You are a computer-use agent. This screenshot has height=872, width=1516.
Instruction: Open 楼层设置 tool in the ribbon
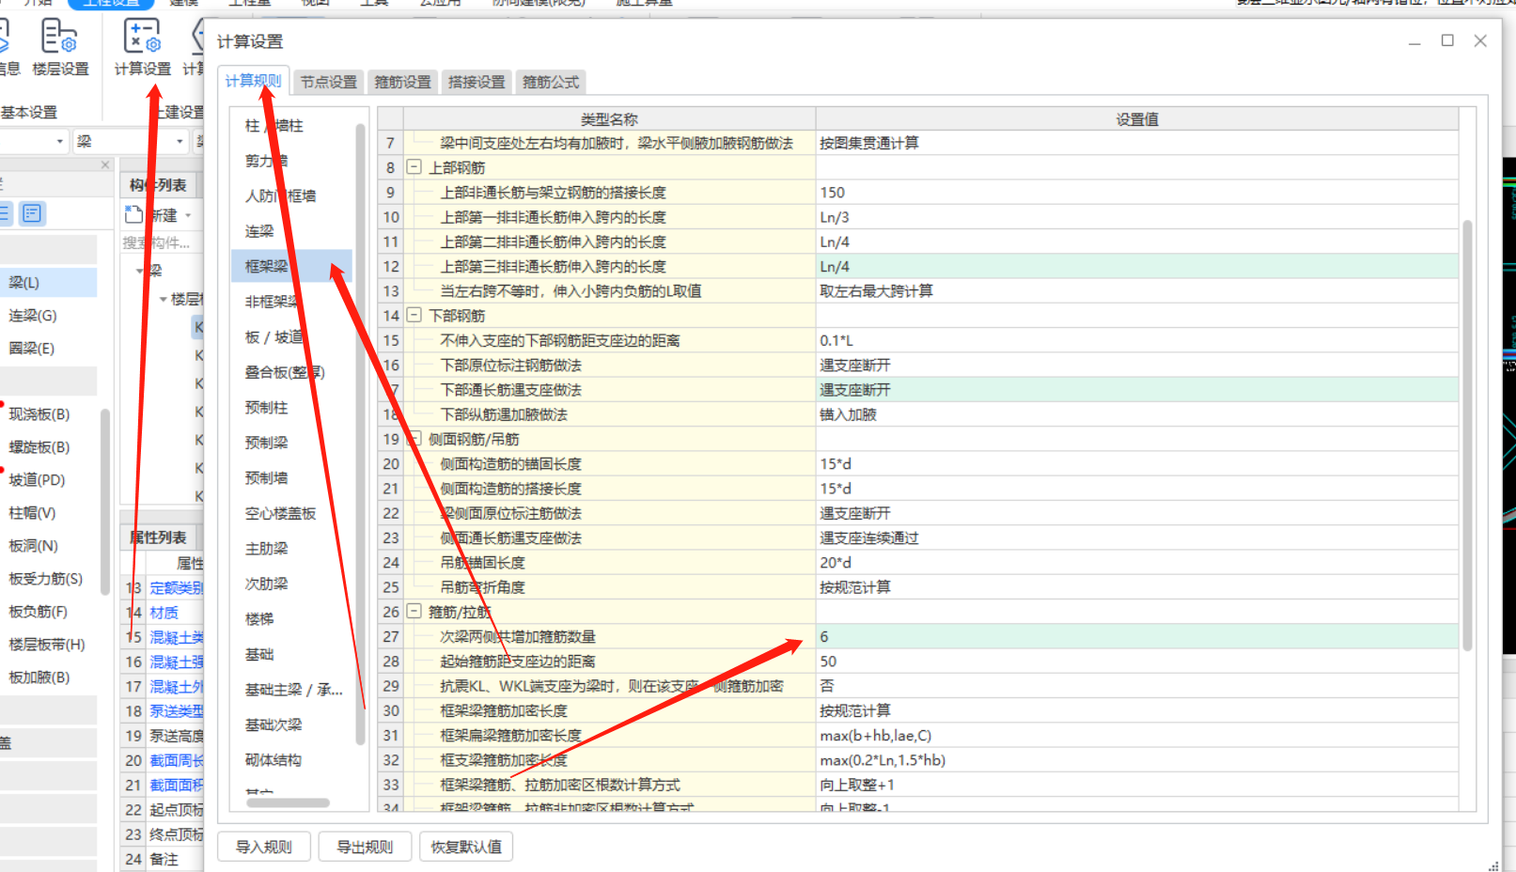coord(59,47)
